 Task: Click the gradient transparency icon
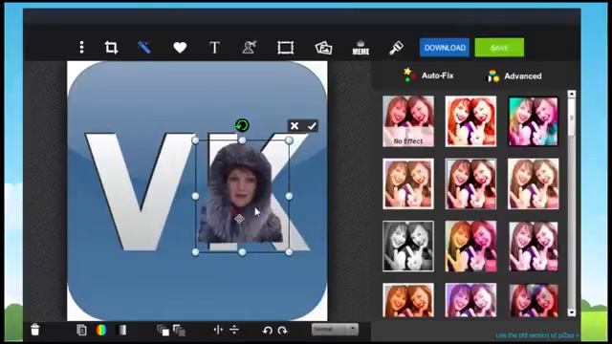121,330
